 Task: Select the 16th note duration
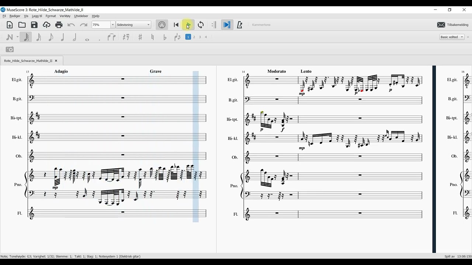pos(39,37)
